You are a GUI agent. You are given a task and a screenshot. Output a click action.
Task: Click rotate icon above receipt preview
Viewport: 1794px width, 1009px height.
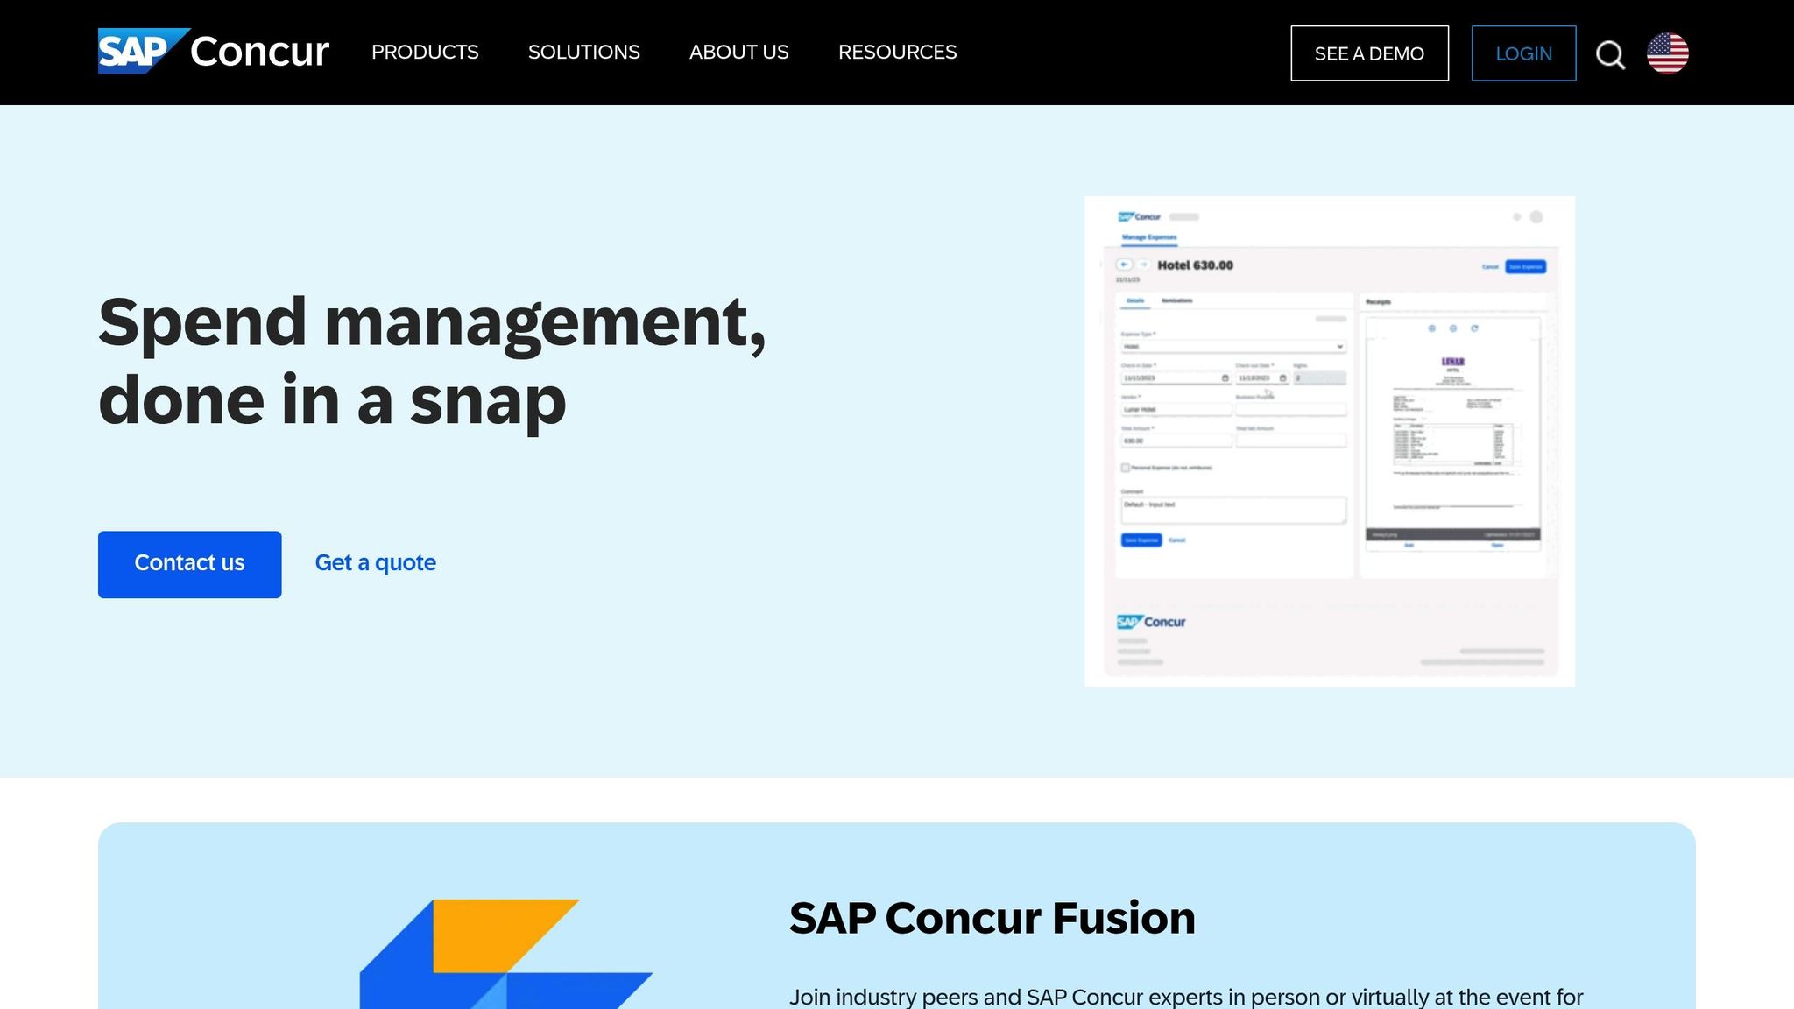point(1474,328)
